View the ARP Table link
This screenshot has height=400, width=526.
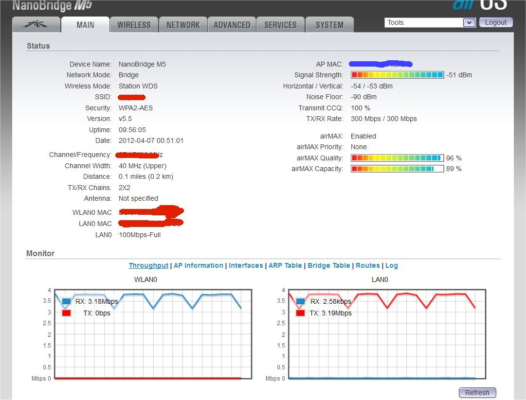click(285, 265)
